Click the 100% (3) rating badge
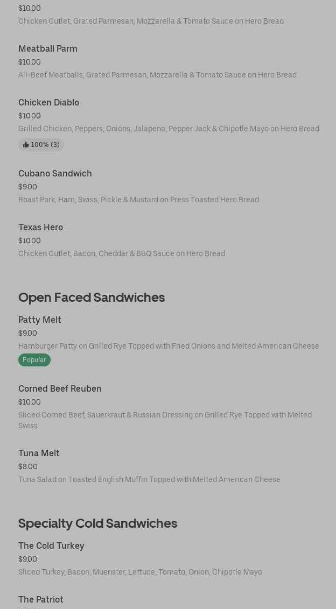The width and height of the screenshot is (336, 609). [41, 145]
